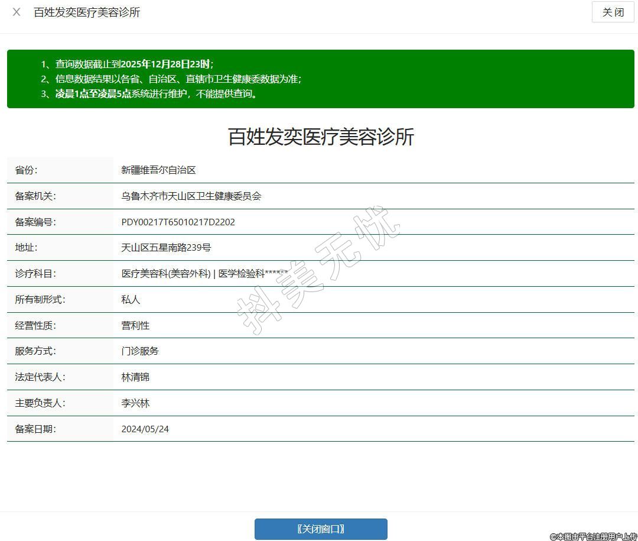Click the 诊疗科目 value 医疗美容科(美容外科)

click(x=166, y=274)
